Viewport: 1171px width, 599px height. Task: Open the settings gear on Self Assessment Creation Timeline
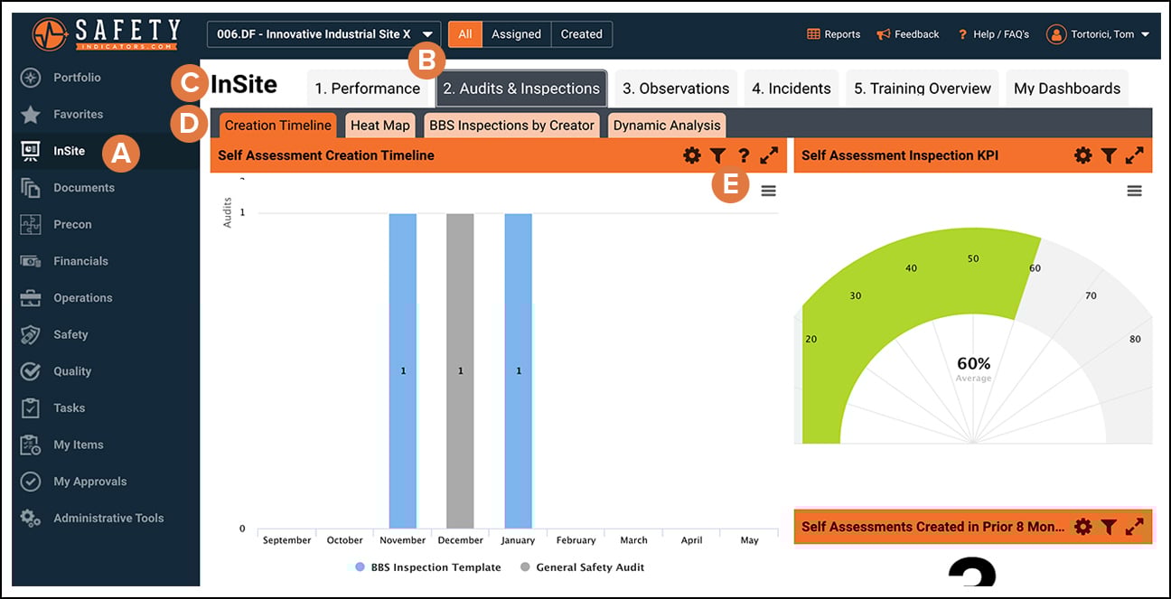692,154
